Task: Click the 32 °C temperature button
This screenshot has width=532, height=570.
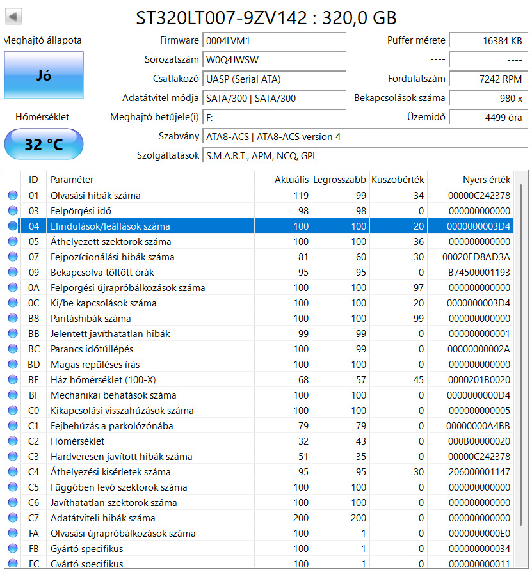Action: click(x=44, y=145)
